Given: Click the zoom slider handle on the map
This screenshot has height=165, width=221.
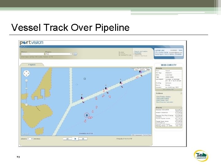Looking at the screenshot, I should coord(26,89).
